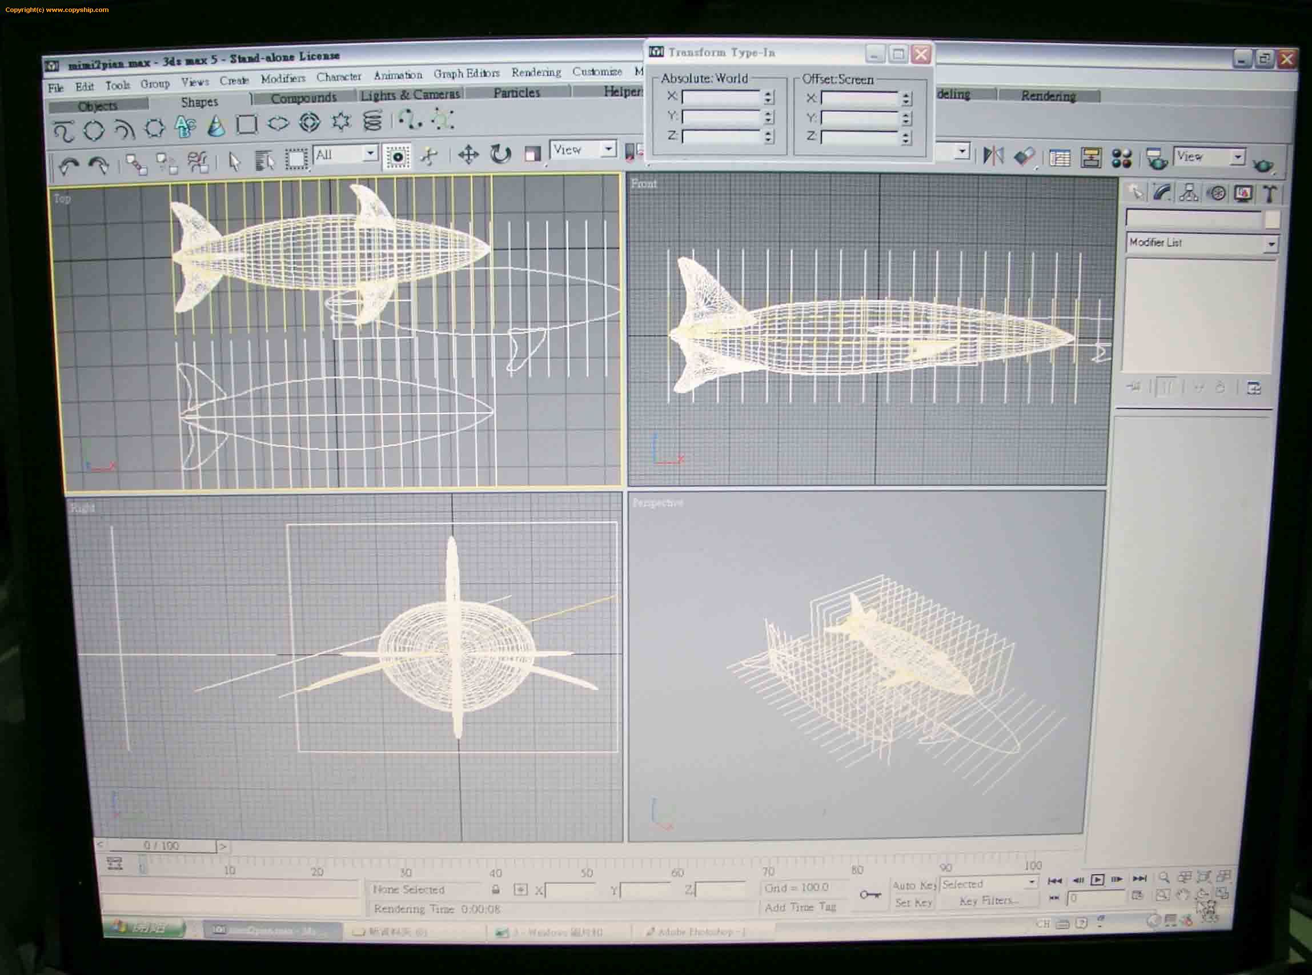Select the Line spline shape tool
The image size is (1312, 975).
pyautogui.click(x=64, y=131)
